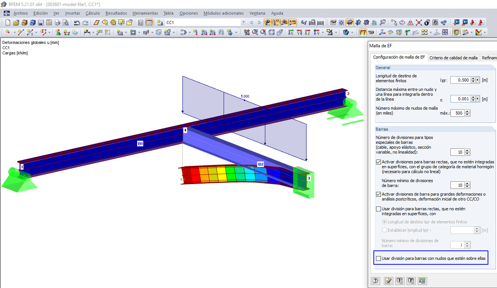
Task: Uncheck 'Activar divisiones de barra para grandes deformaciones'
Action: tap(379, 195)
